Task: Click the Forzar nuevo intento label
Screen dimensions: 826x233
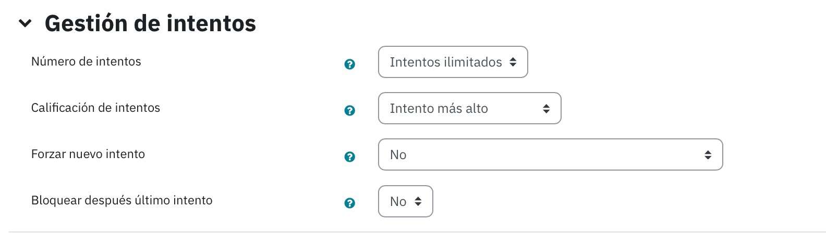Action: (x=88, y=154)
